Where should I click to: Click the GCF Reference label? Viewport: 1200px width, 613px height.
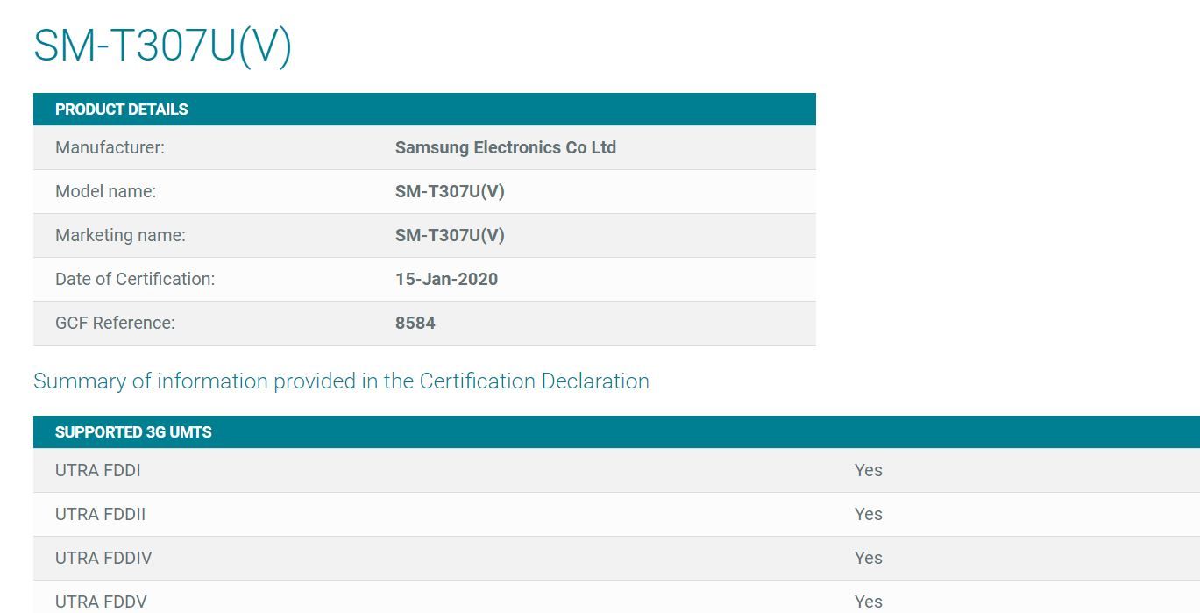[x=115, y=323]
